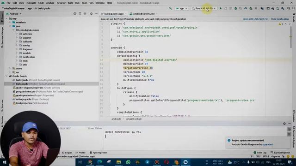Viewport: 296px width, 166px height.
Task: Click UTF-8 encoding in status bar
Action: [266, 156]
